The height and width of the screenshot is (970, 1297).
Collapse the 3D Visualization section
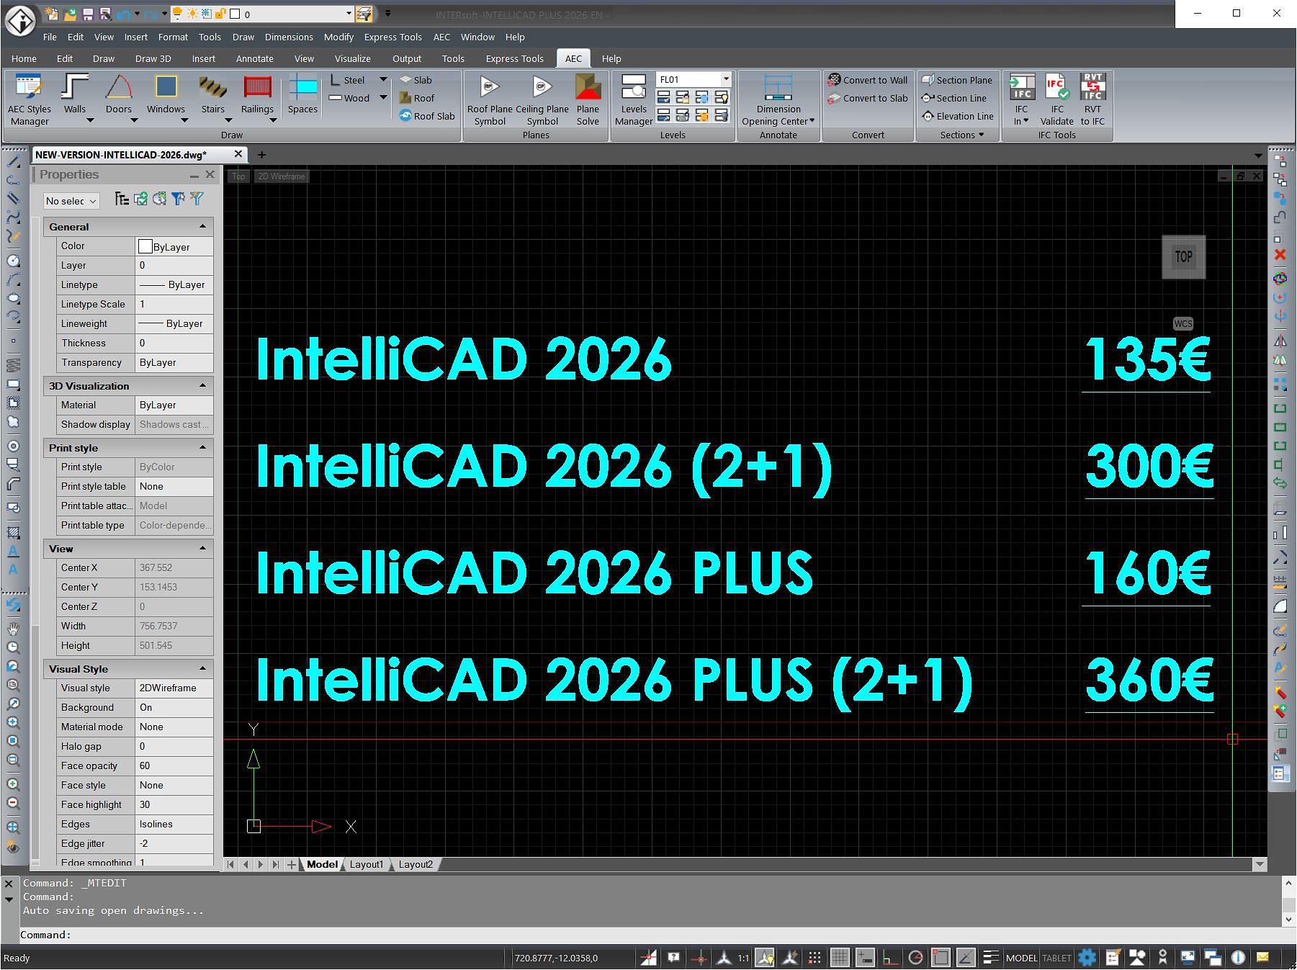202,386
